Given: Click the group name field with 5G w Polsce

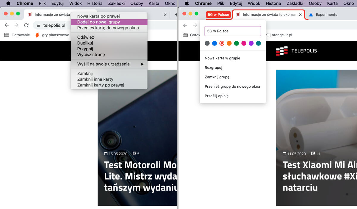Looking at the screenshot, I should pos(233,31).
